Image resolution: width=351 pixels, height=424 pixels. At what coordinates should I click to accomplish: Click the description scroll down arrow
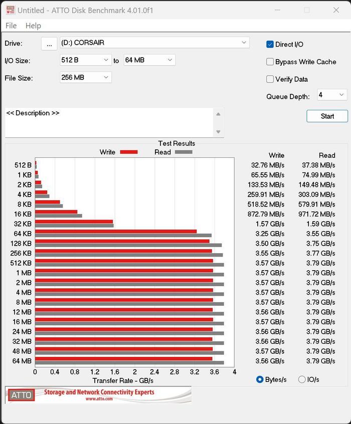pos(218,132)
